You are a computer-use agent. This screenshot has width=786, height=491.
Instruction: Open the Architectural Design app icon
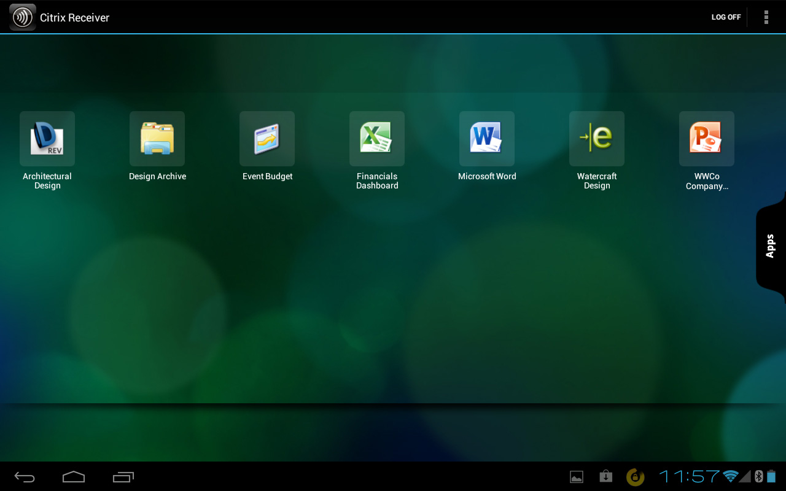[47, 139]
